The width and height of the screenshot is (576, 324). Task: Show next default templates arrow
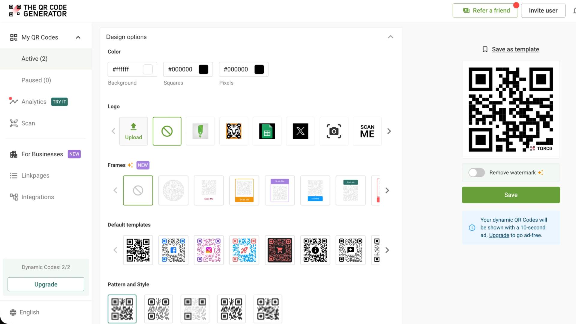pos(387,250)
